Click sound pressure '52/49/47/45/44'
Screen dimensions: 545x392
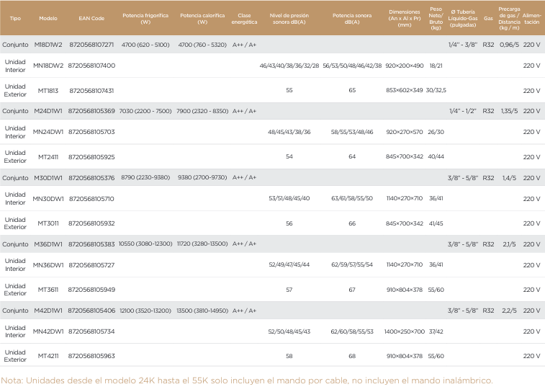click(x=289, y=265)
